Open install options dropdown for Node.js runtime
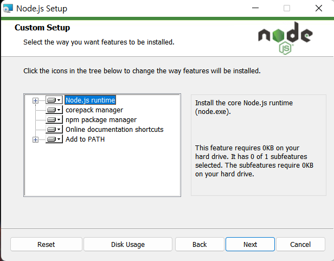 point(54,100)
